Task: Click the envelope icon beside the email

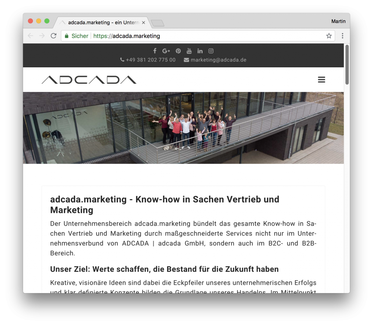Action: coord(186,60)
